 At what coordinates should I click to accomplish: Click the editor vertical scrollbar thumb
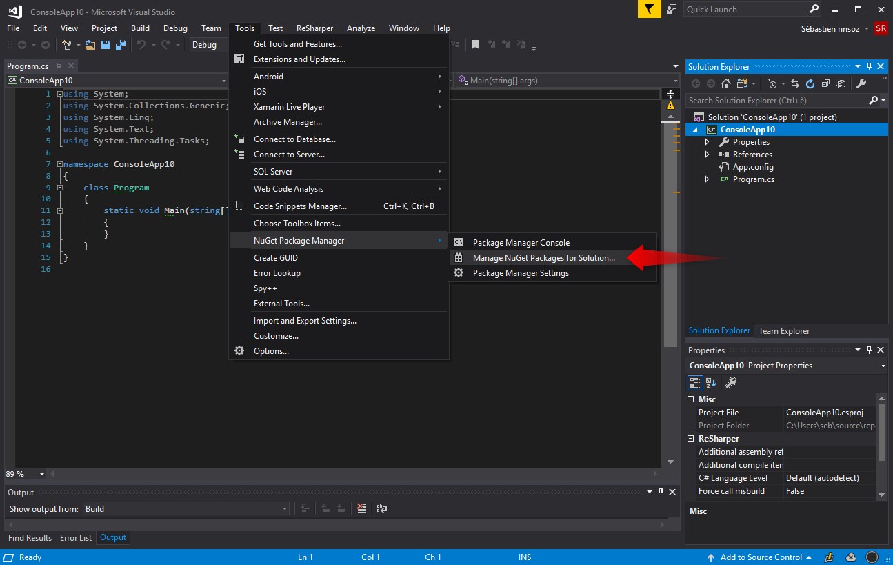click(x=670, y=235)
